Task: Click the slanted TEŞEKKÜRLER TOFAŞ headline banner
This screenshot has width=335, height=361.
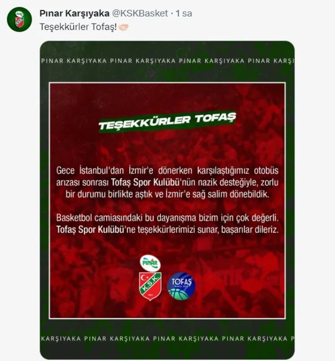Action: pos(167,122)
